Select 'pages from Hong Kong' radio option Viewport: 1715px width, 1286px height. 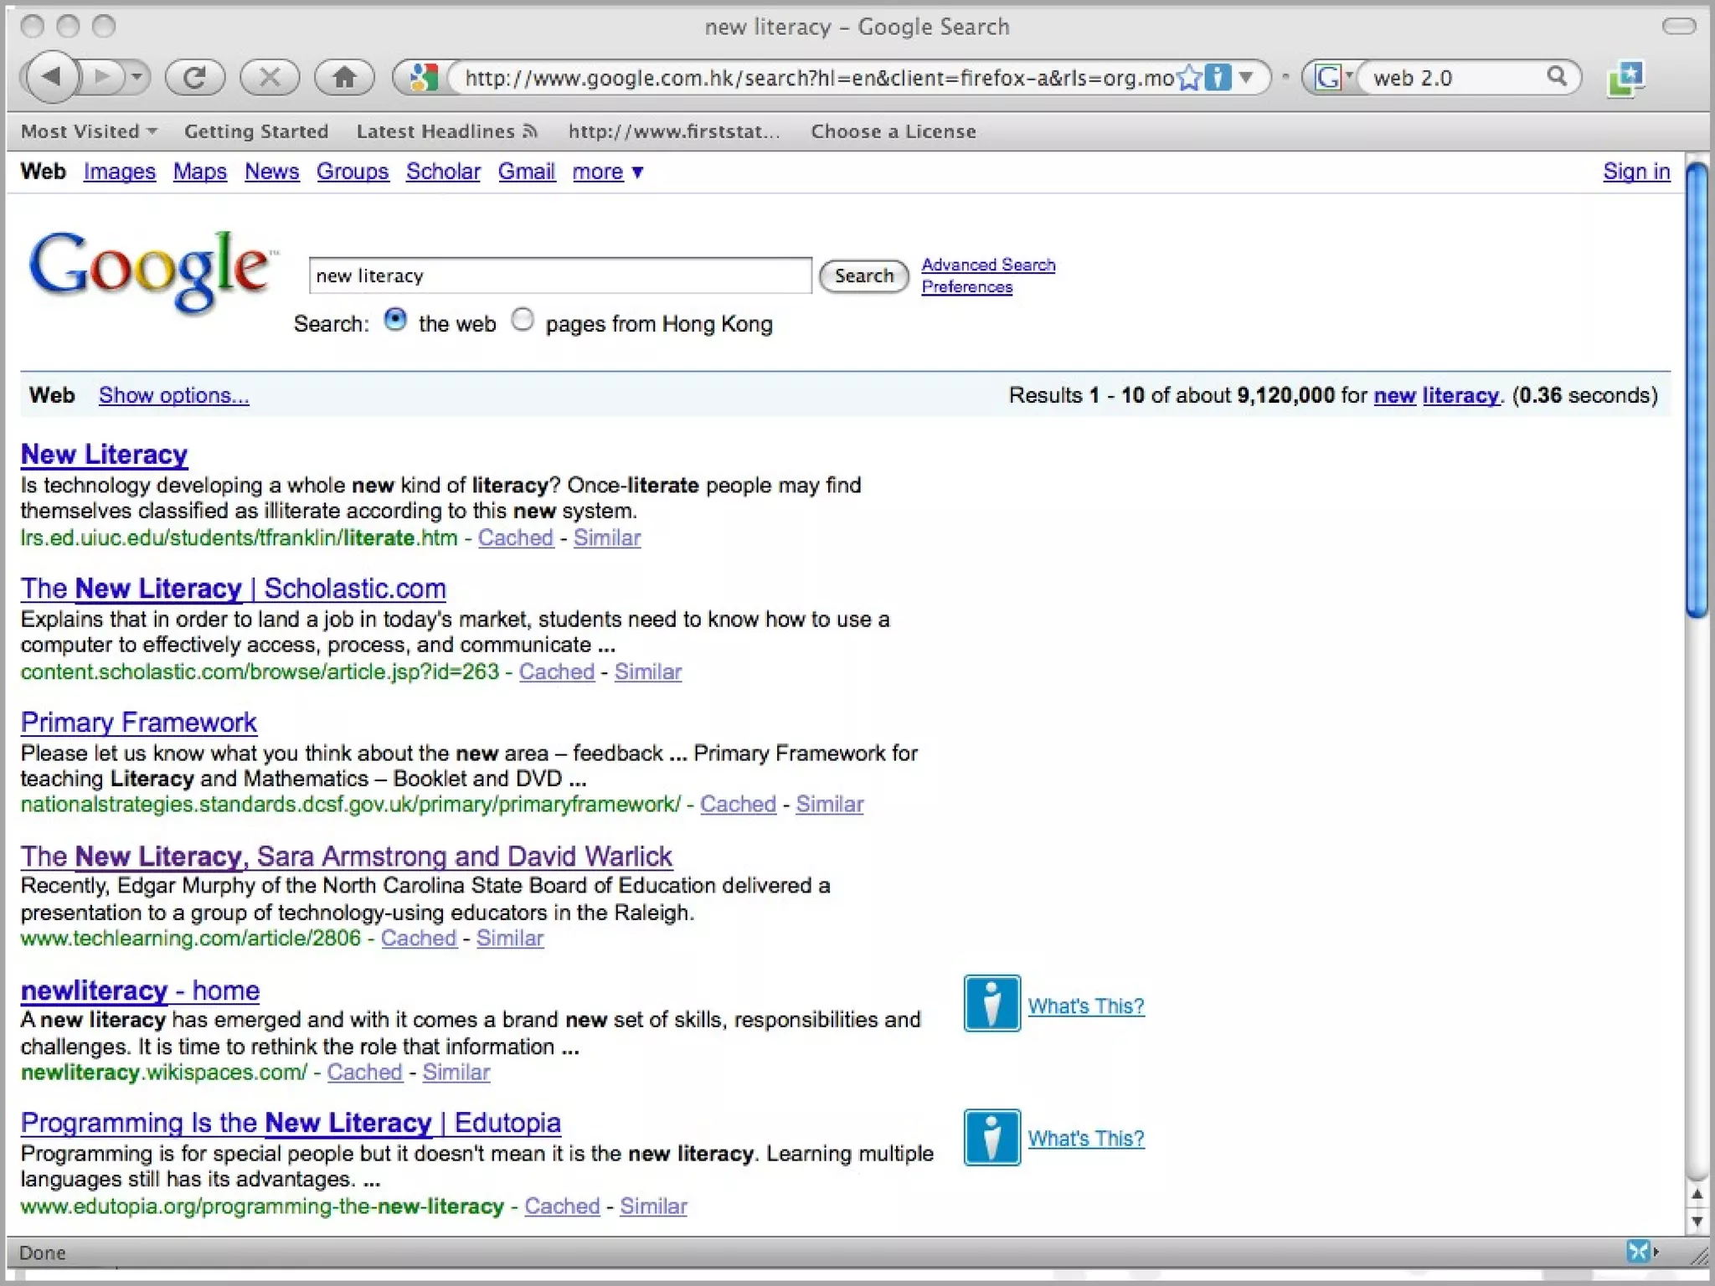(x=523, y=321)
